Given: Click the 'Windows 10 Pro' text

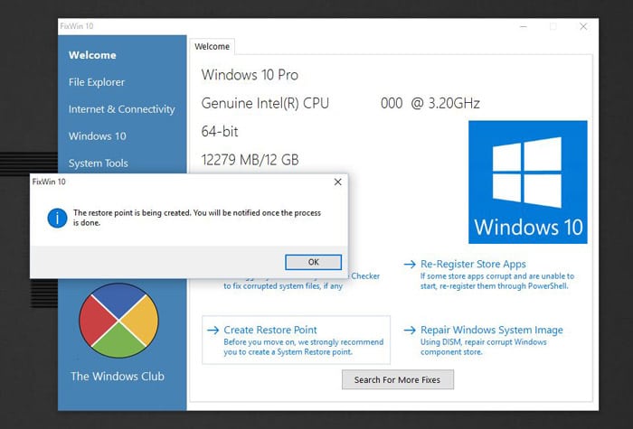Looking at the screenshot, I should coord(250,75).
